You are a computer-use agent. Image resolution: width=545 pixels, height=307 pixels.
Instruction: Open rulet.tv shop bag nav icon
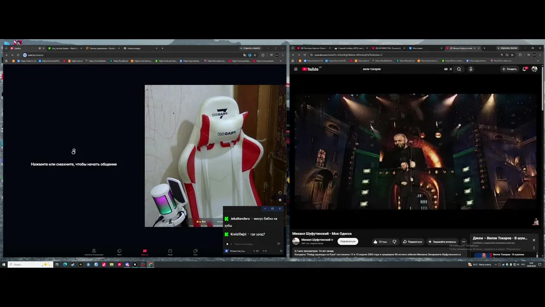coord(170,252)
